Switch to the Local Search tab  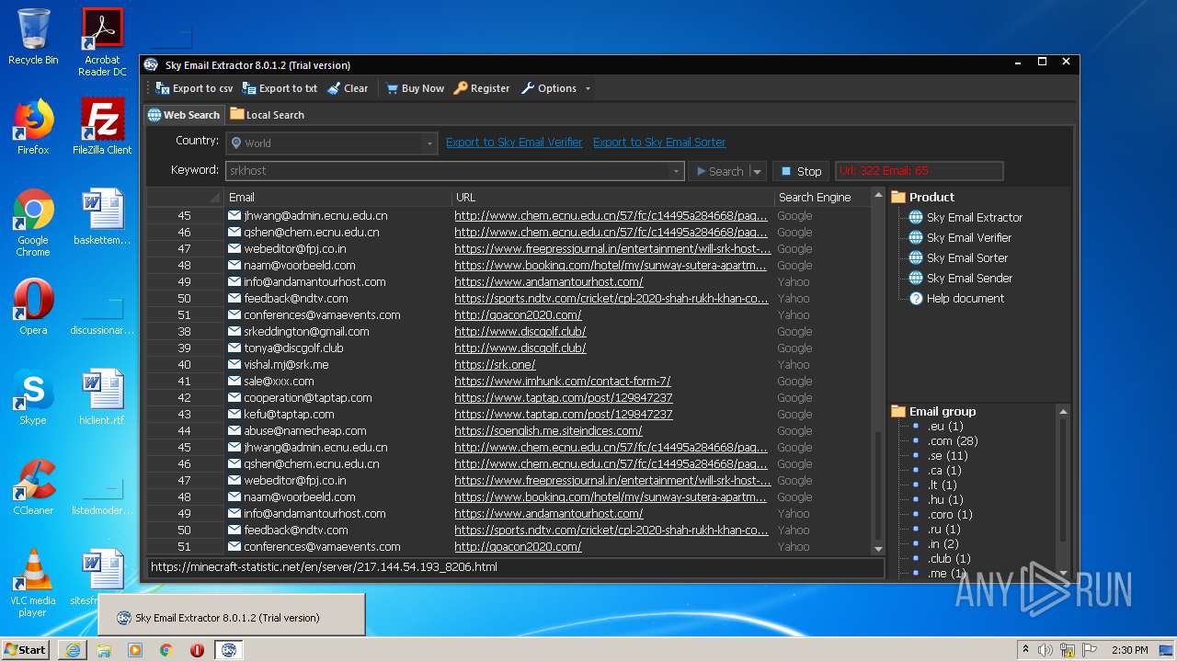tap(267, 115)
